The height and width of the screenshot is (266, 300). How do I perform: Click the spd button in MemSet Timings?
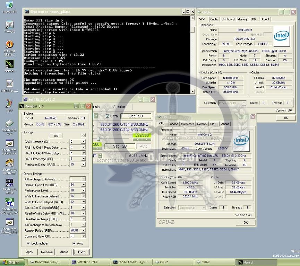[x=56, y=135]
